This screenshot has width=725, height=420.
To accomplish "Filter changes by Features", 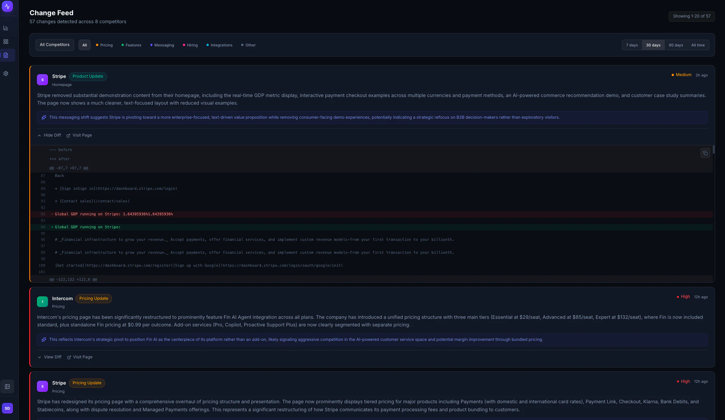I will [x=131, y=45].
